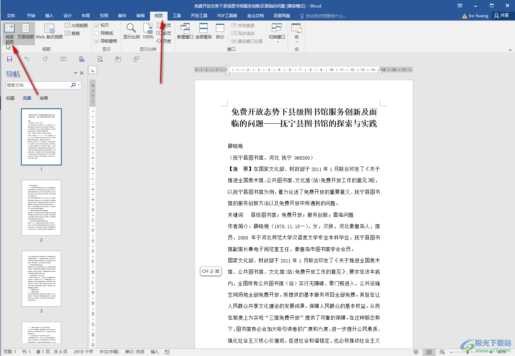
Task: Open the 显示比例 zoom dialog
Action: [x=131, y=32]
